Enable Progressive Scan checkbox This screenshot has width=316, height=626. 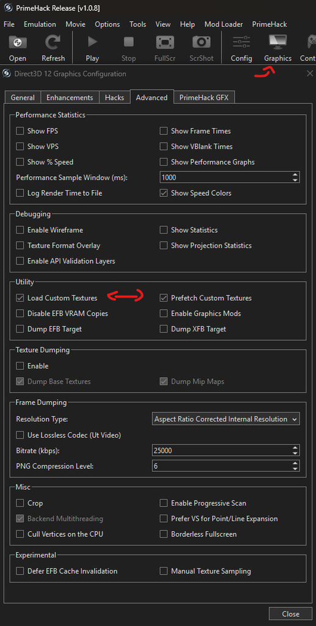click(x=164, y=503)
